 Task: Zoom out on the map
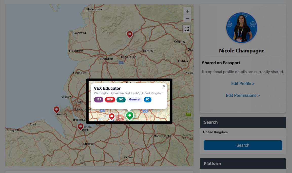point(187,19)
